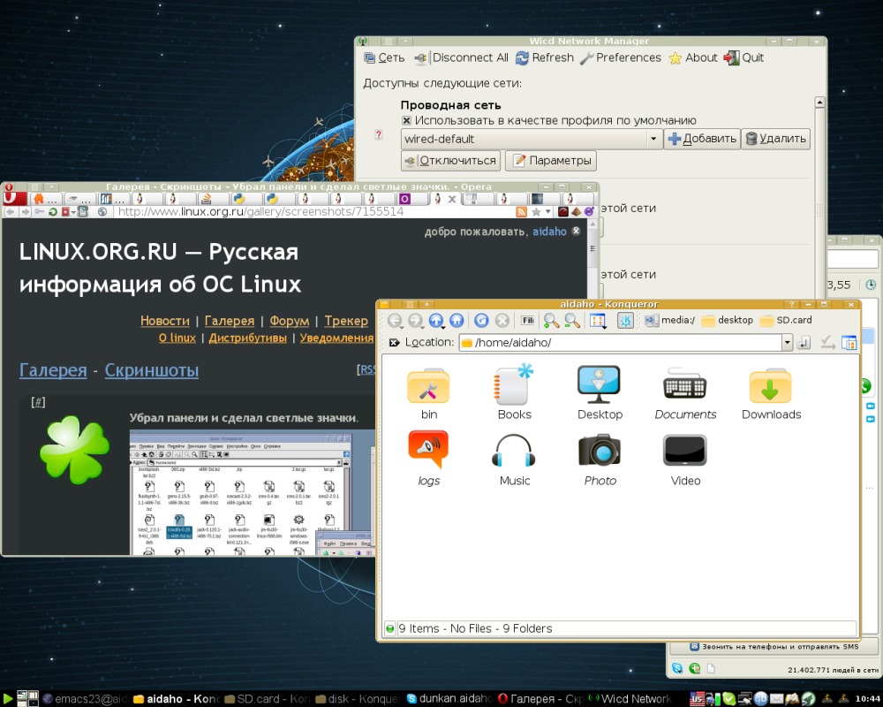
Task: Click the KDE gear icon in Konqueror
Action: 625,321
